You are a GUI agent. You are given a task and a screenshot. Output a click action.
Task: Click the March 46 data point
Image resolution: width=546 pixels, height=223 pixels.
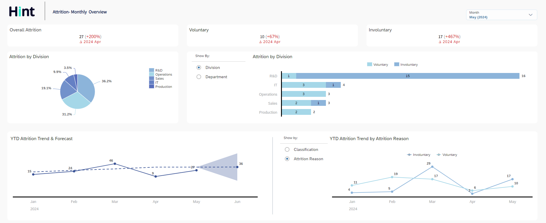[115, 164]
